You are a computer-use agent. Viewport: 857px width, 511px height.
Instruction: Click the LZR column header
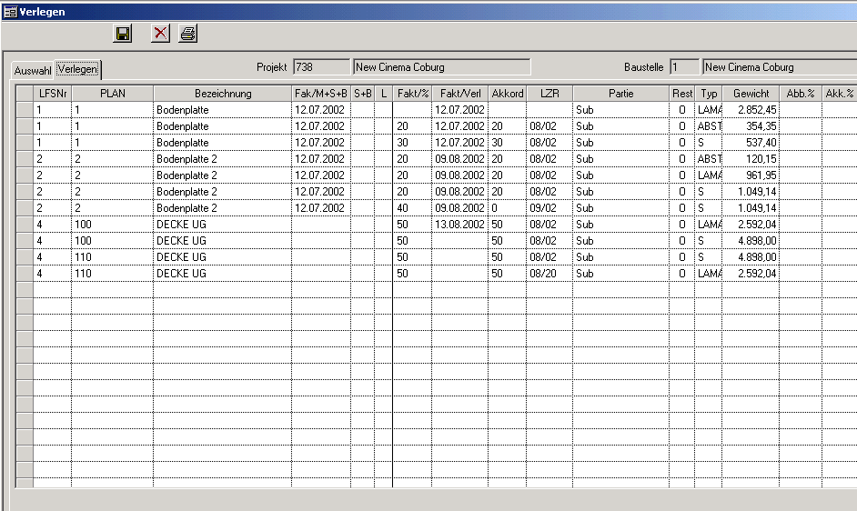pyautogui.click(x=549, y=94)
